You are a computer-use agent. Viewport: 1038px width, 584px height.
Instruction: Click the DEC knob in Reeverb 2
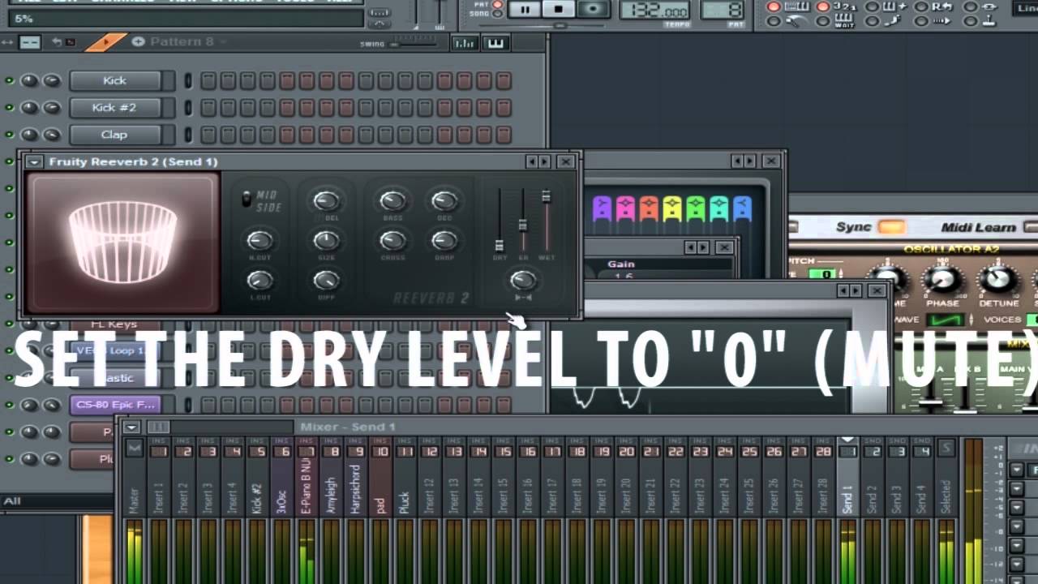pos(444,201)
